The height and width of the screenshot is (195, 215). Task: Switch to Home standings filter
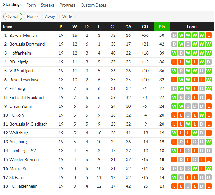point(32,16)
